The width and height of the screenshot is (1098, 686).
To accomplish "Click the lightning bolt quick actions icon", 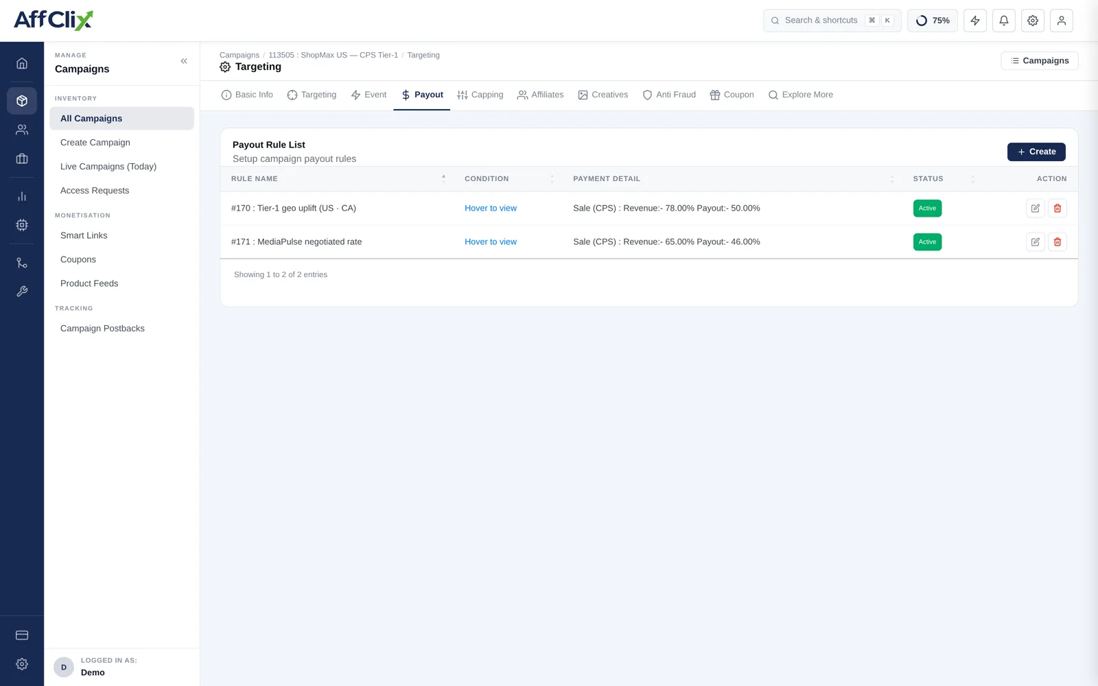I will [975, 21].
